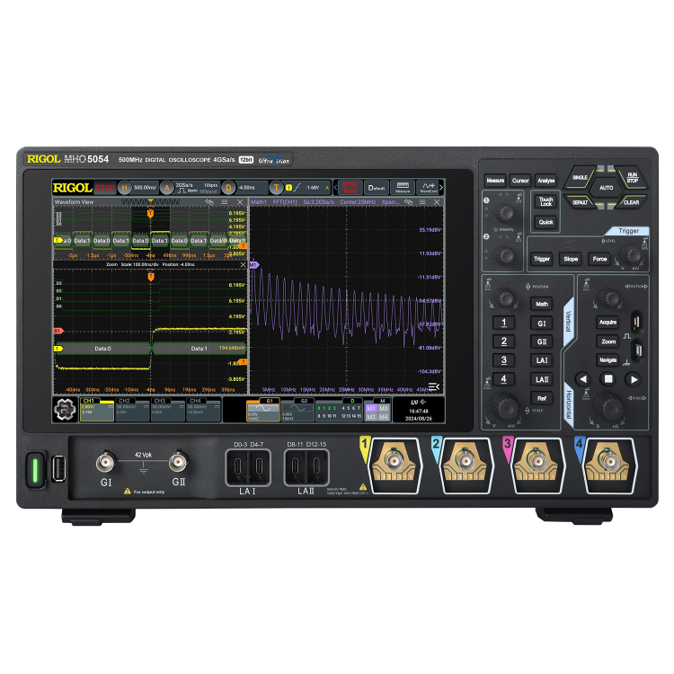This screenshot has width=674, height=674.
Task: Tap touch-gesture icon in FFT Math1 header
Action: [408, 202]
